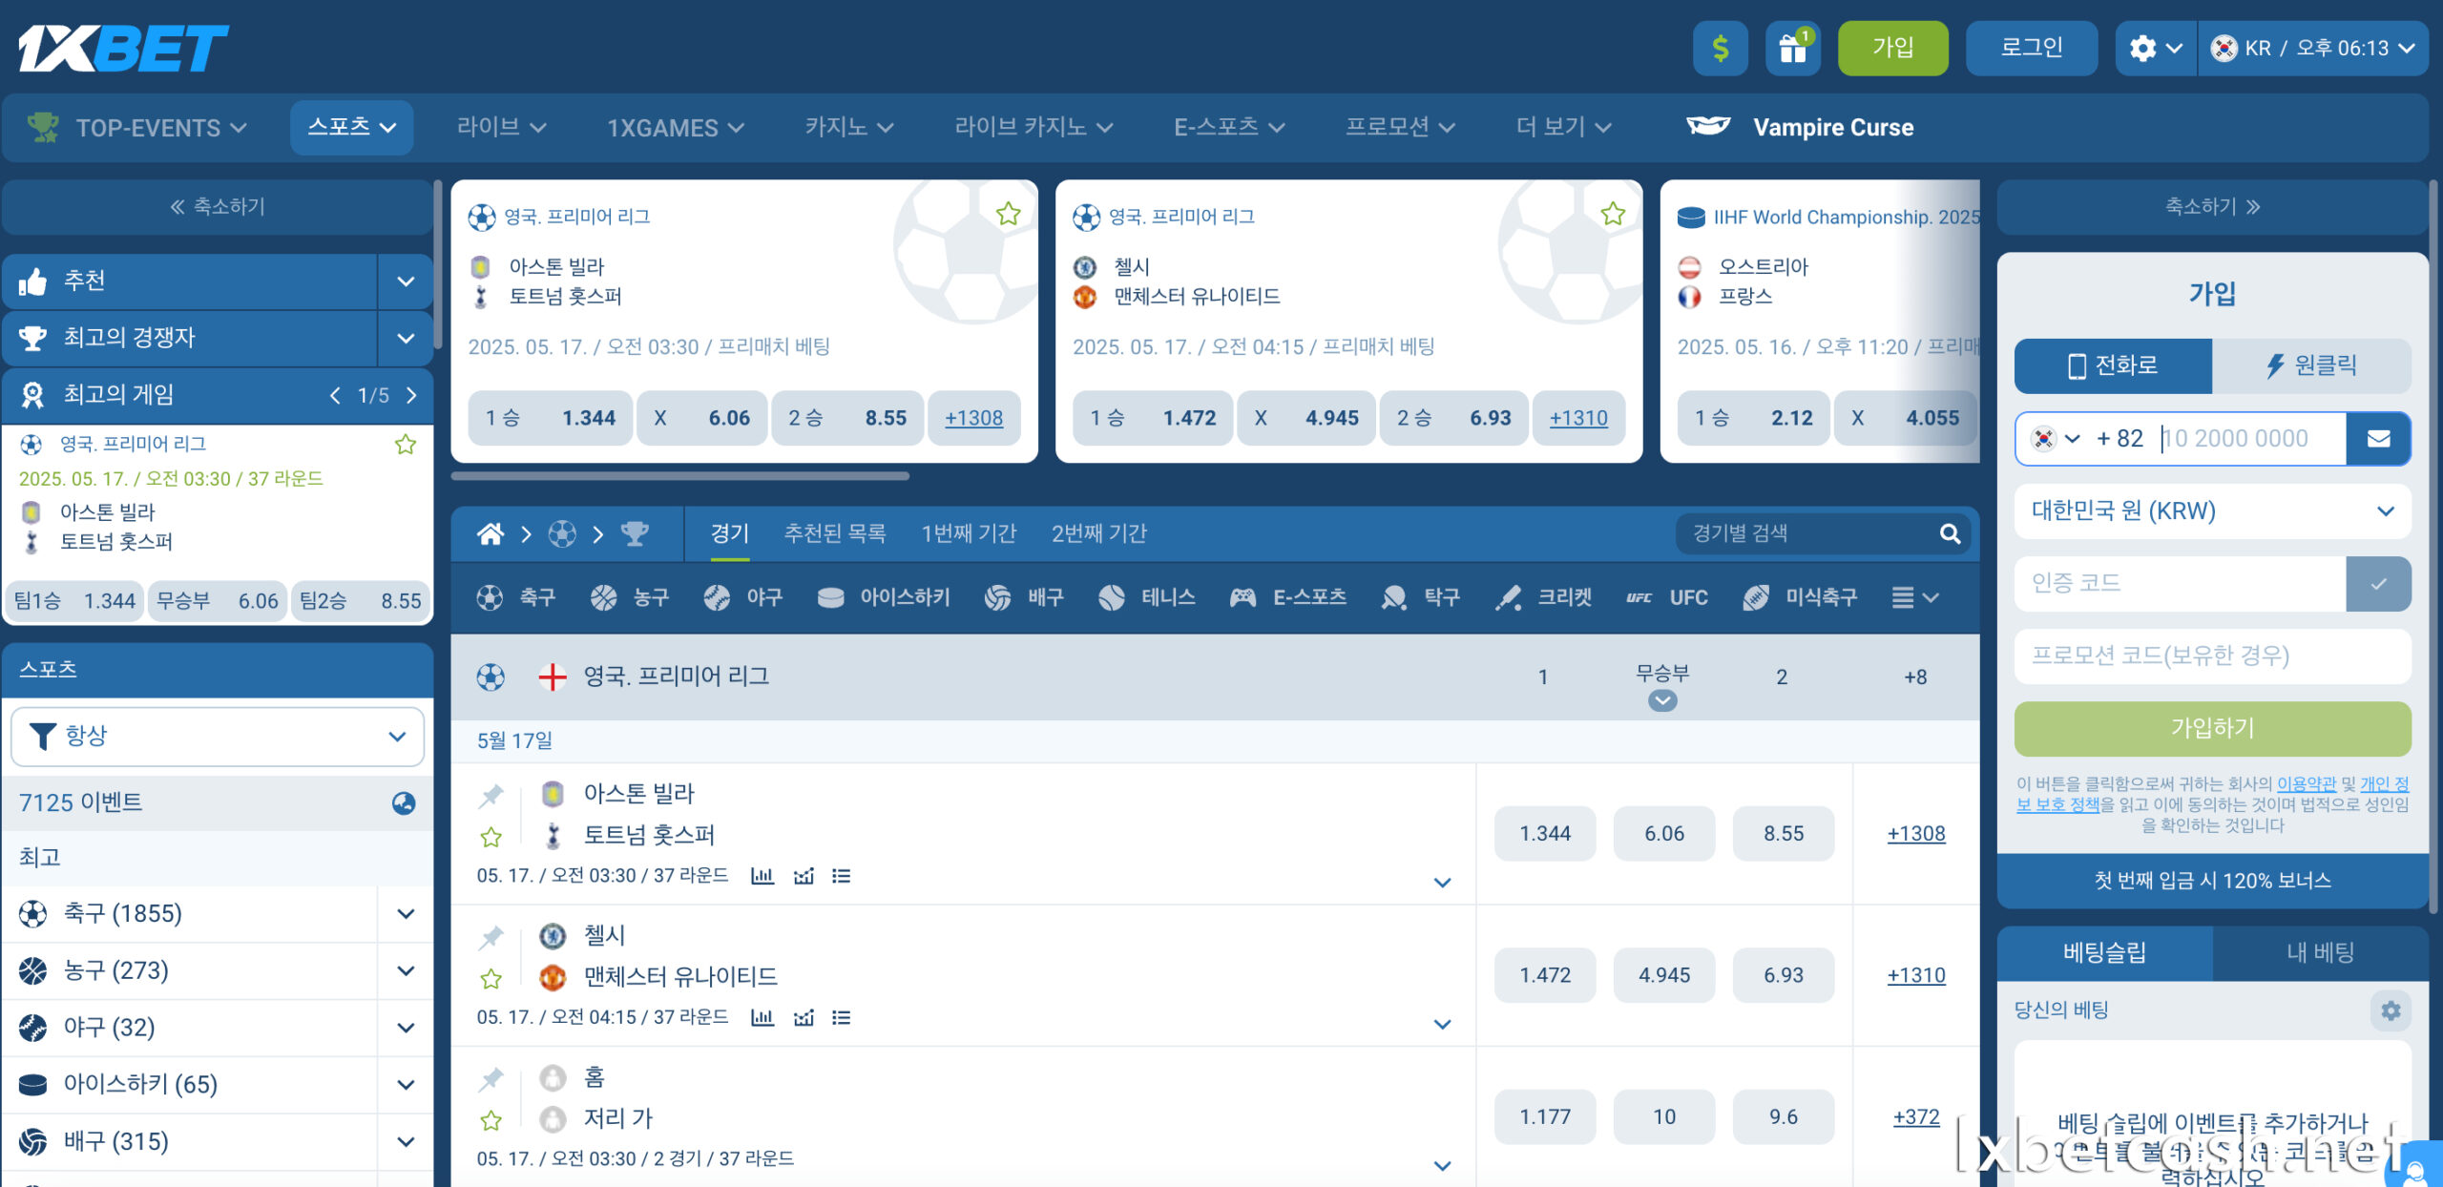
Task: Select the UFC sport filter
Action: (x=1667, y=597)
